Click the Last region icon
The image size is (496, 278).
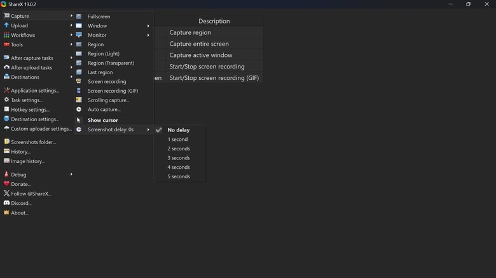[79, 72]
